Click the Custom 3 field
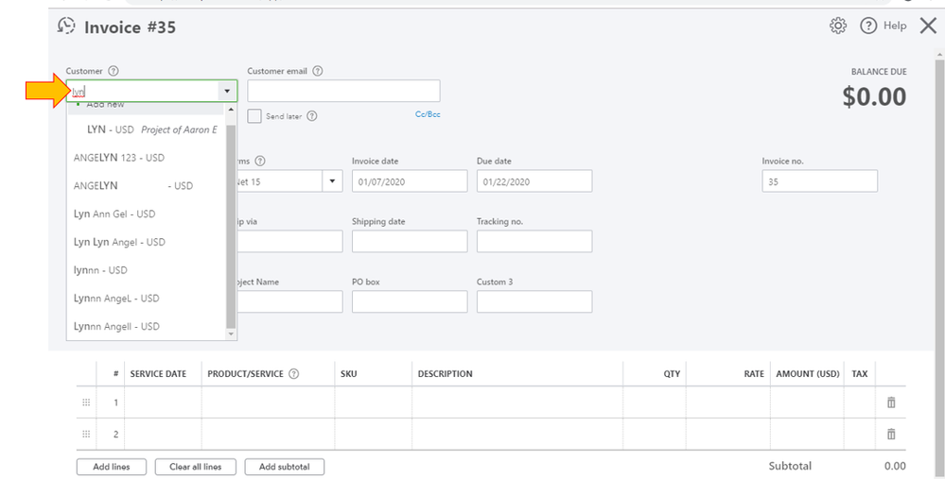 534,301
